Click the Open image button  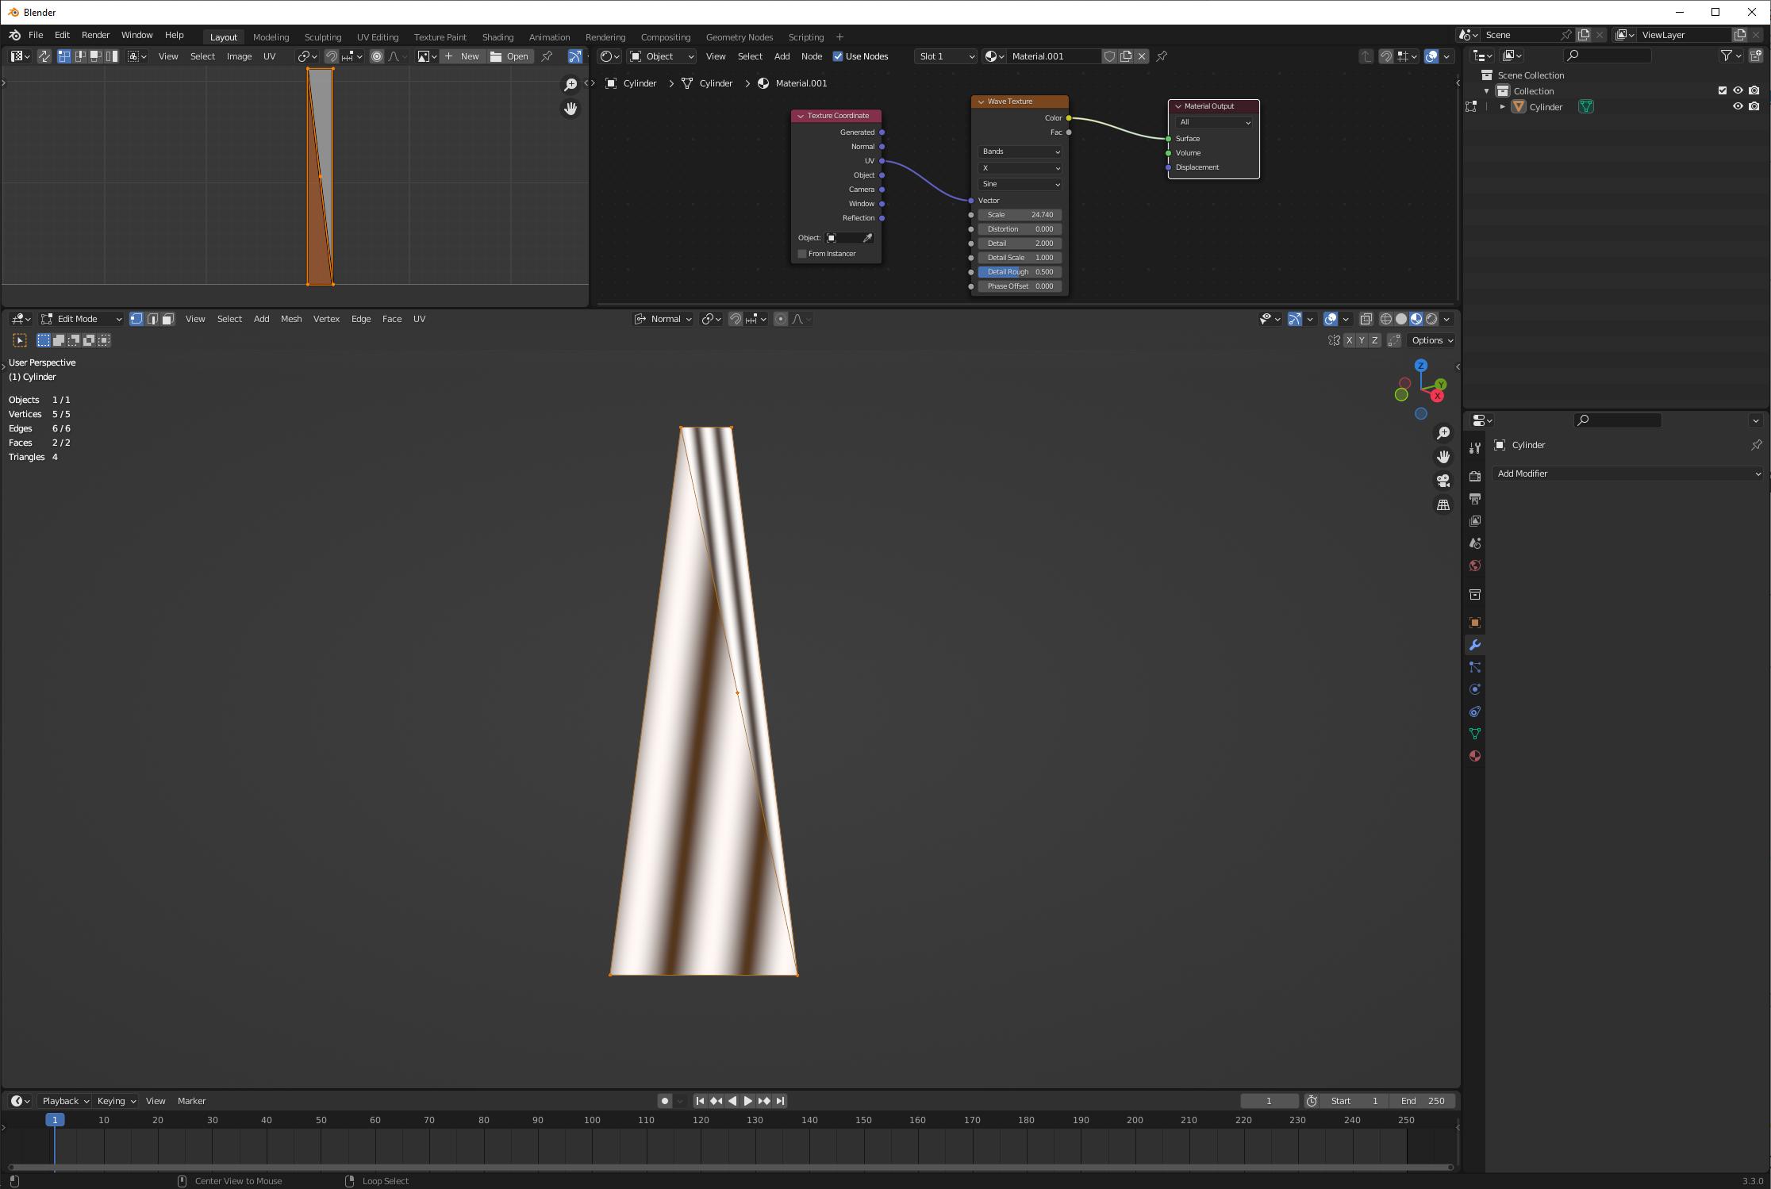pos(509,56)
